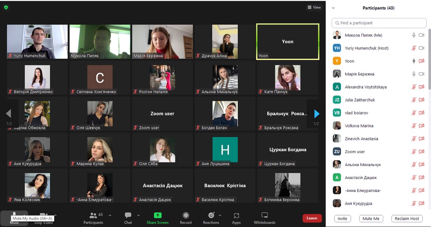Start sharing with Share Screen
The height and width of the screenshot is (227, 431).
(x=157, y=218)
